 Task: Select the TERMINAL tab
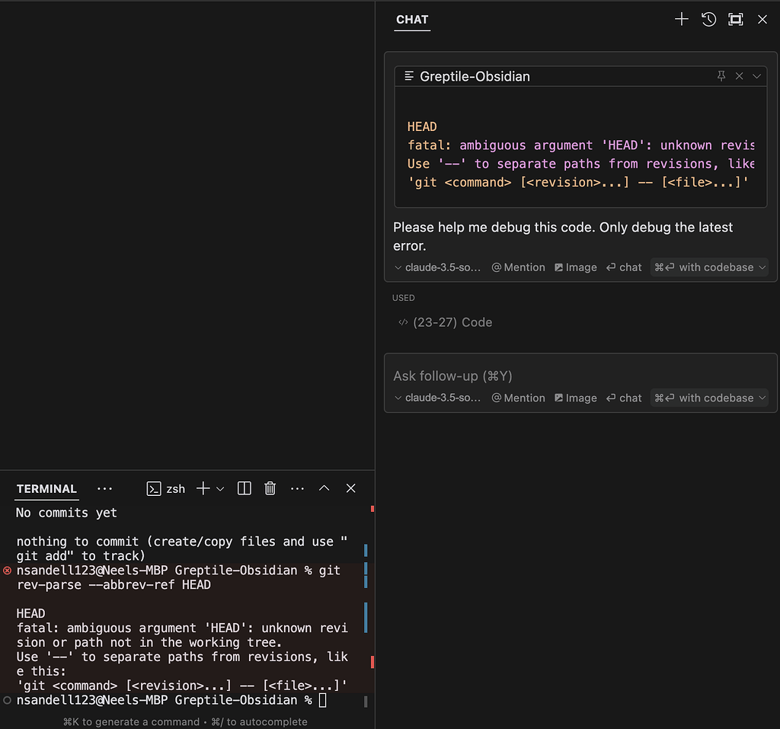pyautogui.click(x=46, y=489)
